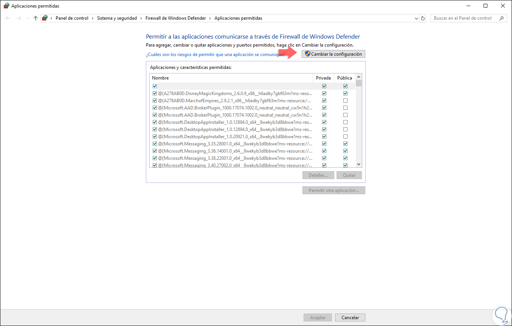The height and width of the screenshot is (326, 512).
Task: Click the magnifier icon in the search box
Action: click(502, 18)
